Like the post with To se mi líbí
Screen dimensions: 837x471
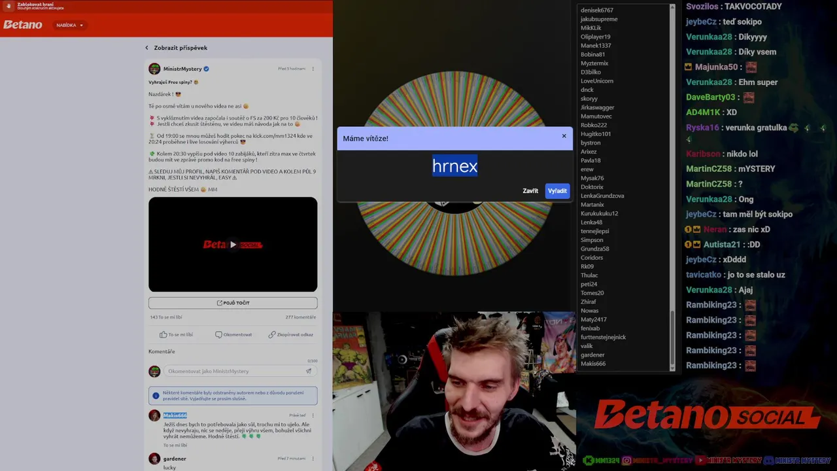pos(177,334)
